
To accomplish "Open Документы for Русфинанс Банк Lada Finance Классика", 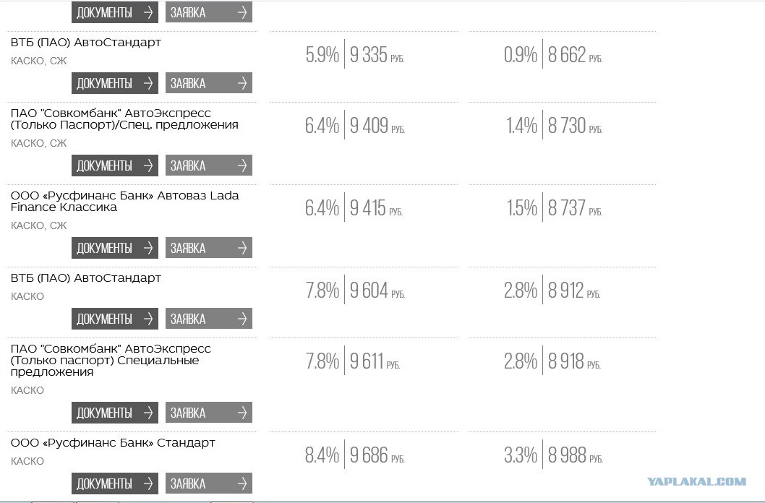I will click(115, 248).
